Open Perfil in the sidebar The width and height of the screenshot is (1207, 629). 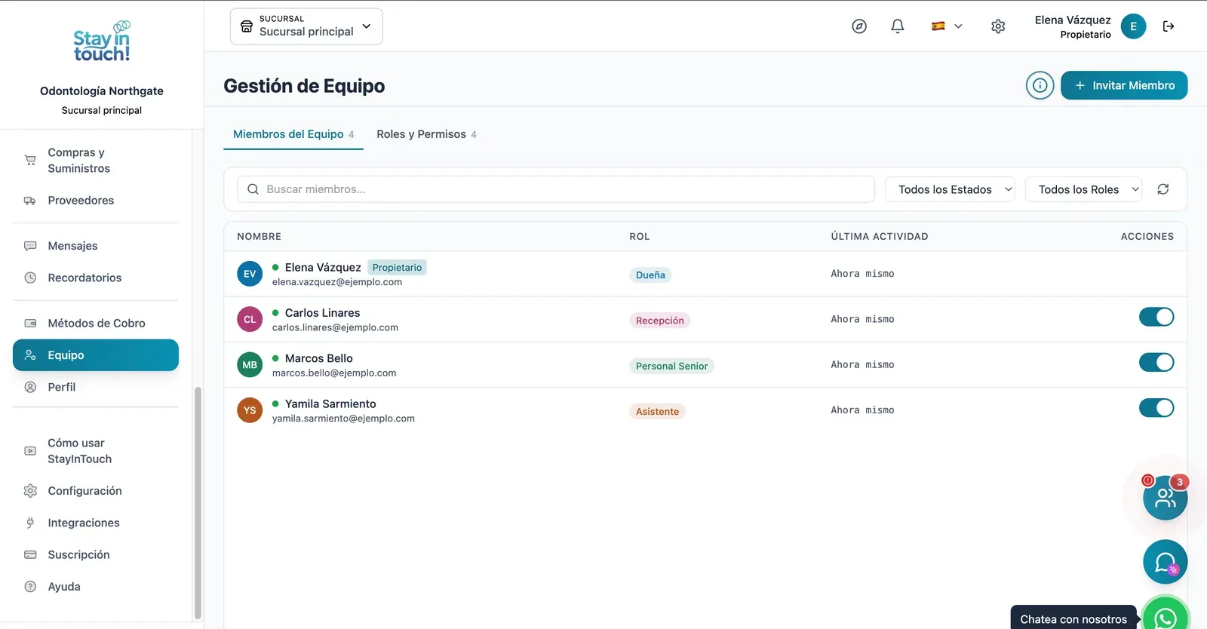click(96, 387)
